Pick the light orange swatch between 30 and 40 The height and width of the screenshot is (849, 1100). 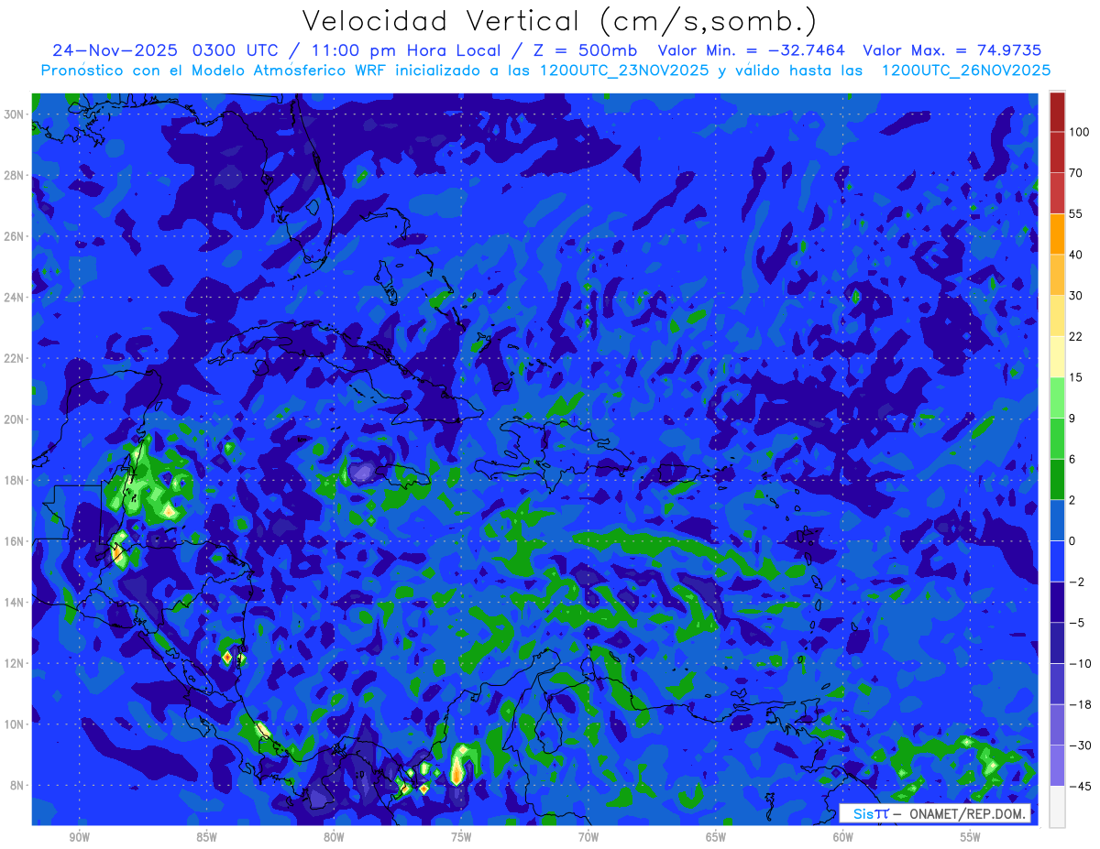[x=1057, y=275]
